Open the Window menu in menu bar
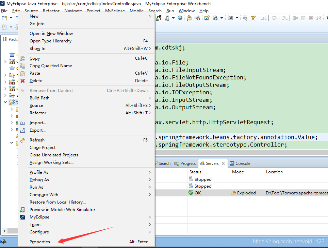 pyautogui.click(x=186, y=11)
